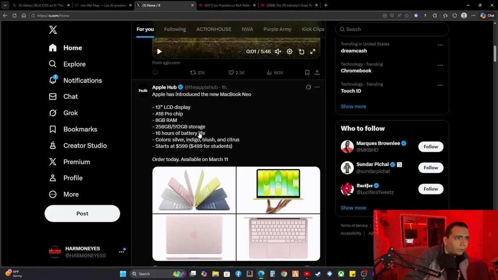The height and width of the screenshot is (280, 498).
Task: Open Chromebook trending topic
Action: point(356,71)
